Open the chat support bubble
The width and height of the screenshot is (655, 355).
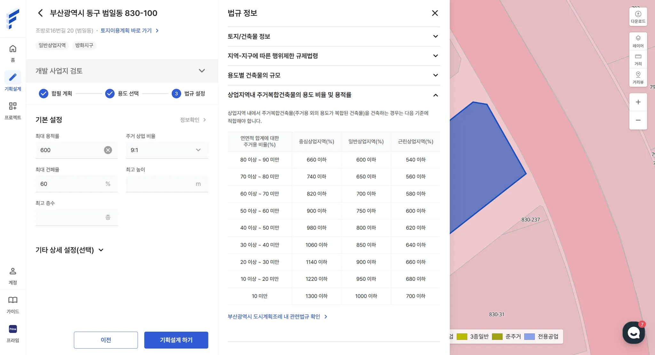(633, 333)
